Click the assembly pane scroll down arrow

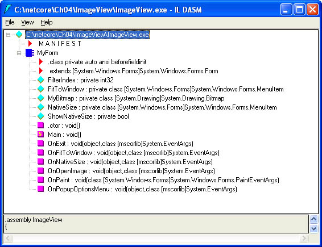(x=313, y=228)
